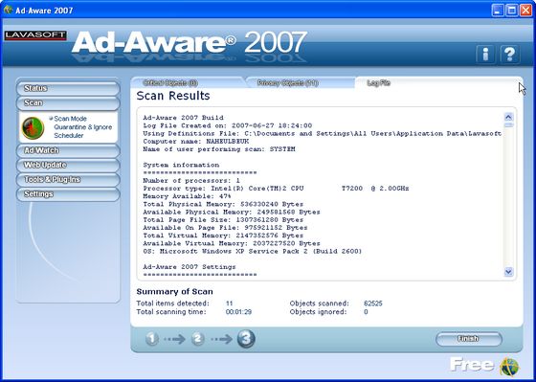536x382 pixels.
Task: Expand the Ad-Watch section
Action: 68,150
